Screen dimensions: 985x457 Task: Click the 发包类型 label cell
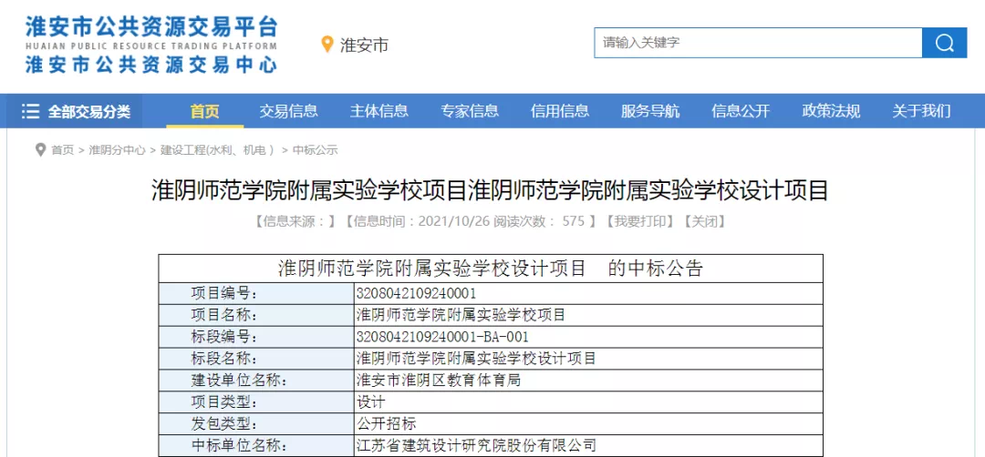(x=256, y=424)
